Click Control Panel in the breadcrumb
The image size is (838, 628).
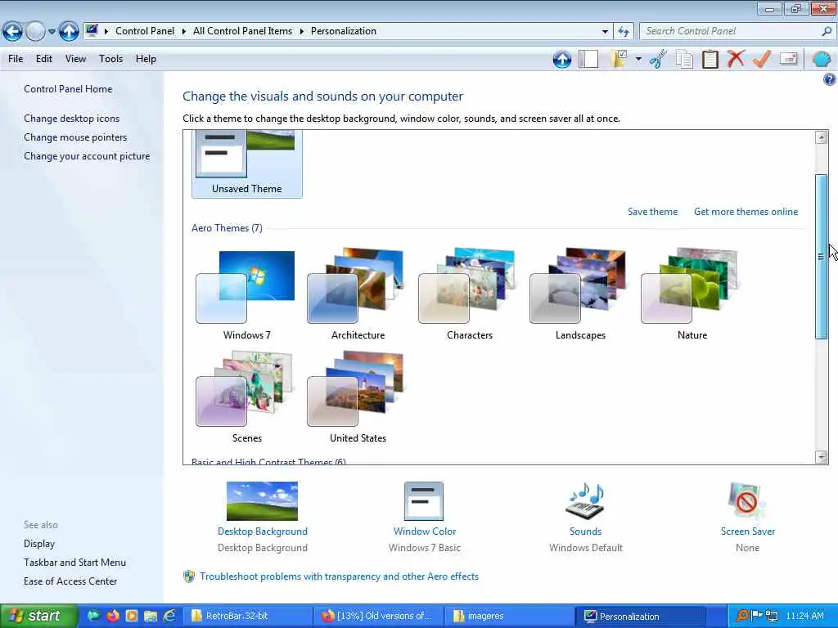point(145,31)
